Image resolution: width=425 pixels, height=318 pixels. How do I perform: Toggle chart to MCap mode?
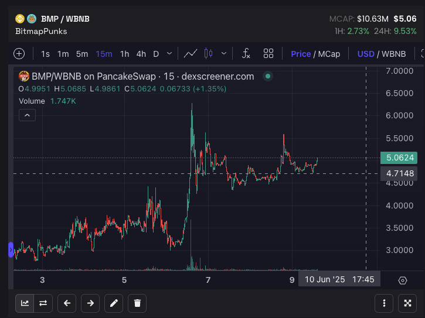(x=329, y=54)
